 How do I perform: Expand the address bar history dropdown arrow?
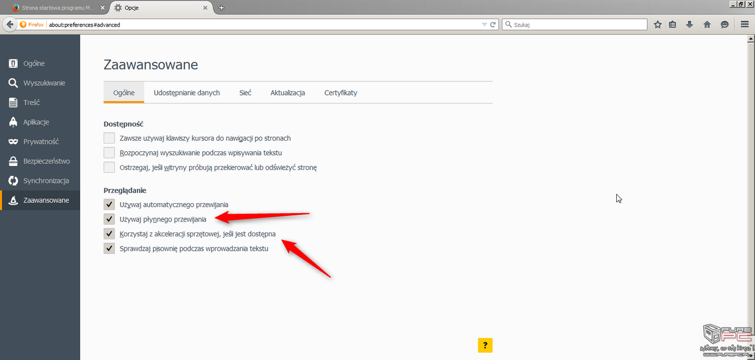(484, 24)
